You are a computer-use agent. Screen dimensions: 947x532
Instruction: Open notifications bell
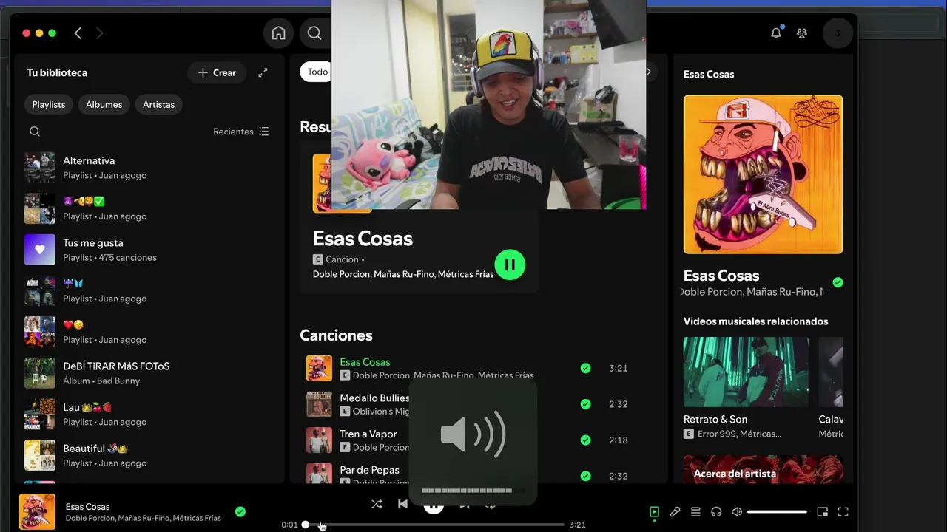coord(776,33)
